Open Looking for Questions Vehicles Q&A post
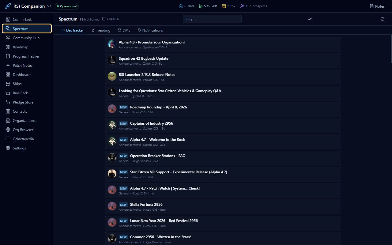The image size is (392, 245). coord(223,93)
